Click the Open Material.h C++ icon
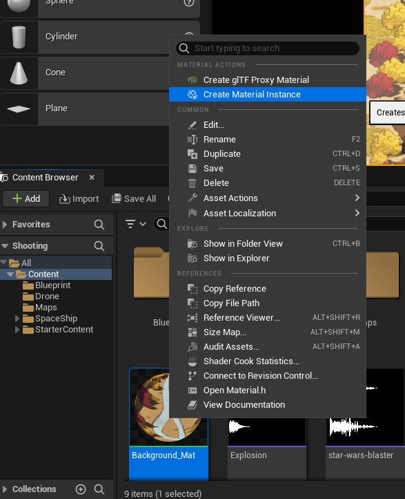The height and width of the screenshot is (499, 405). pyautogui.click(x=192, y=390)
